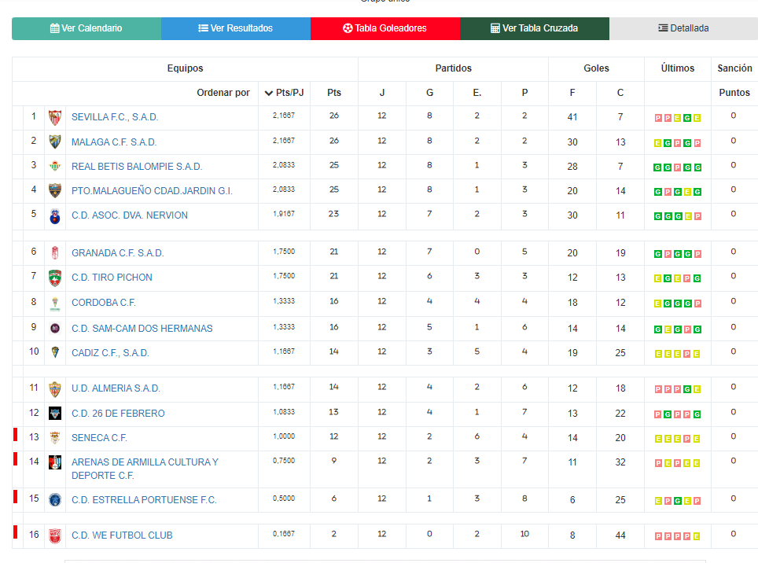
Task: Sort the table by Pts column
Action: (334, 93)
